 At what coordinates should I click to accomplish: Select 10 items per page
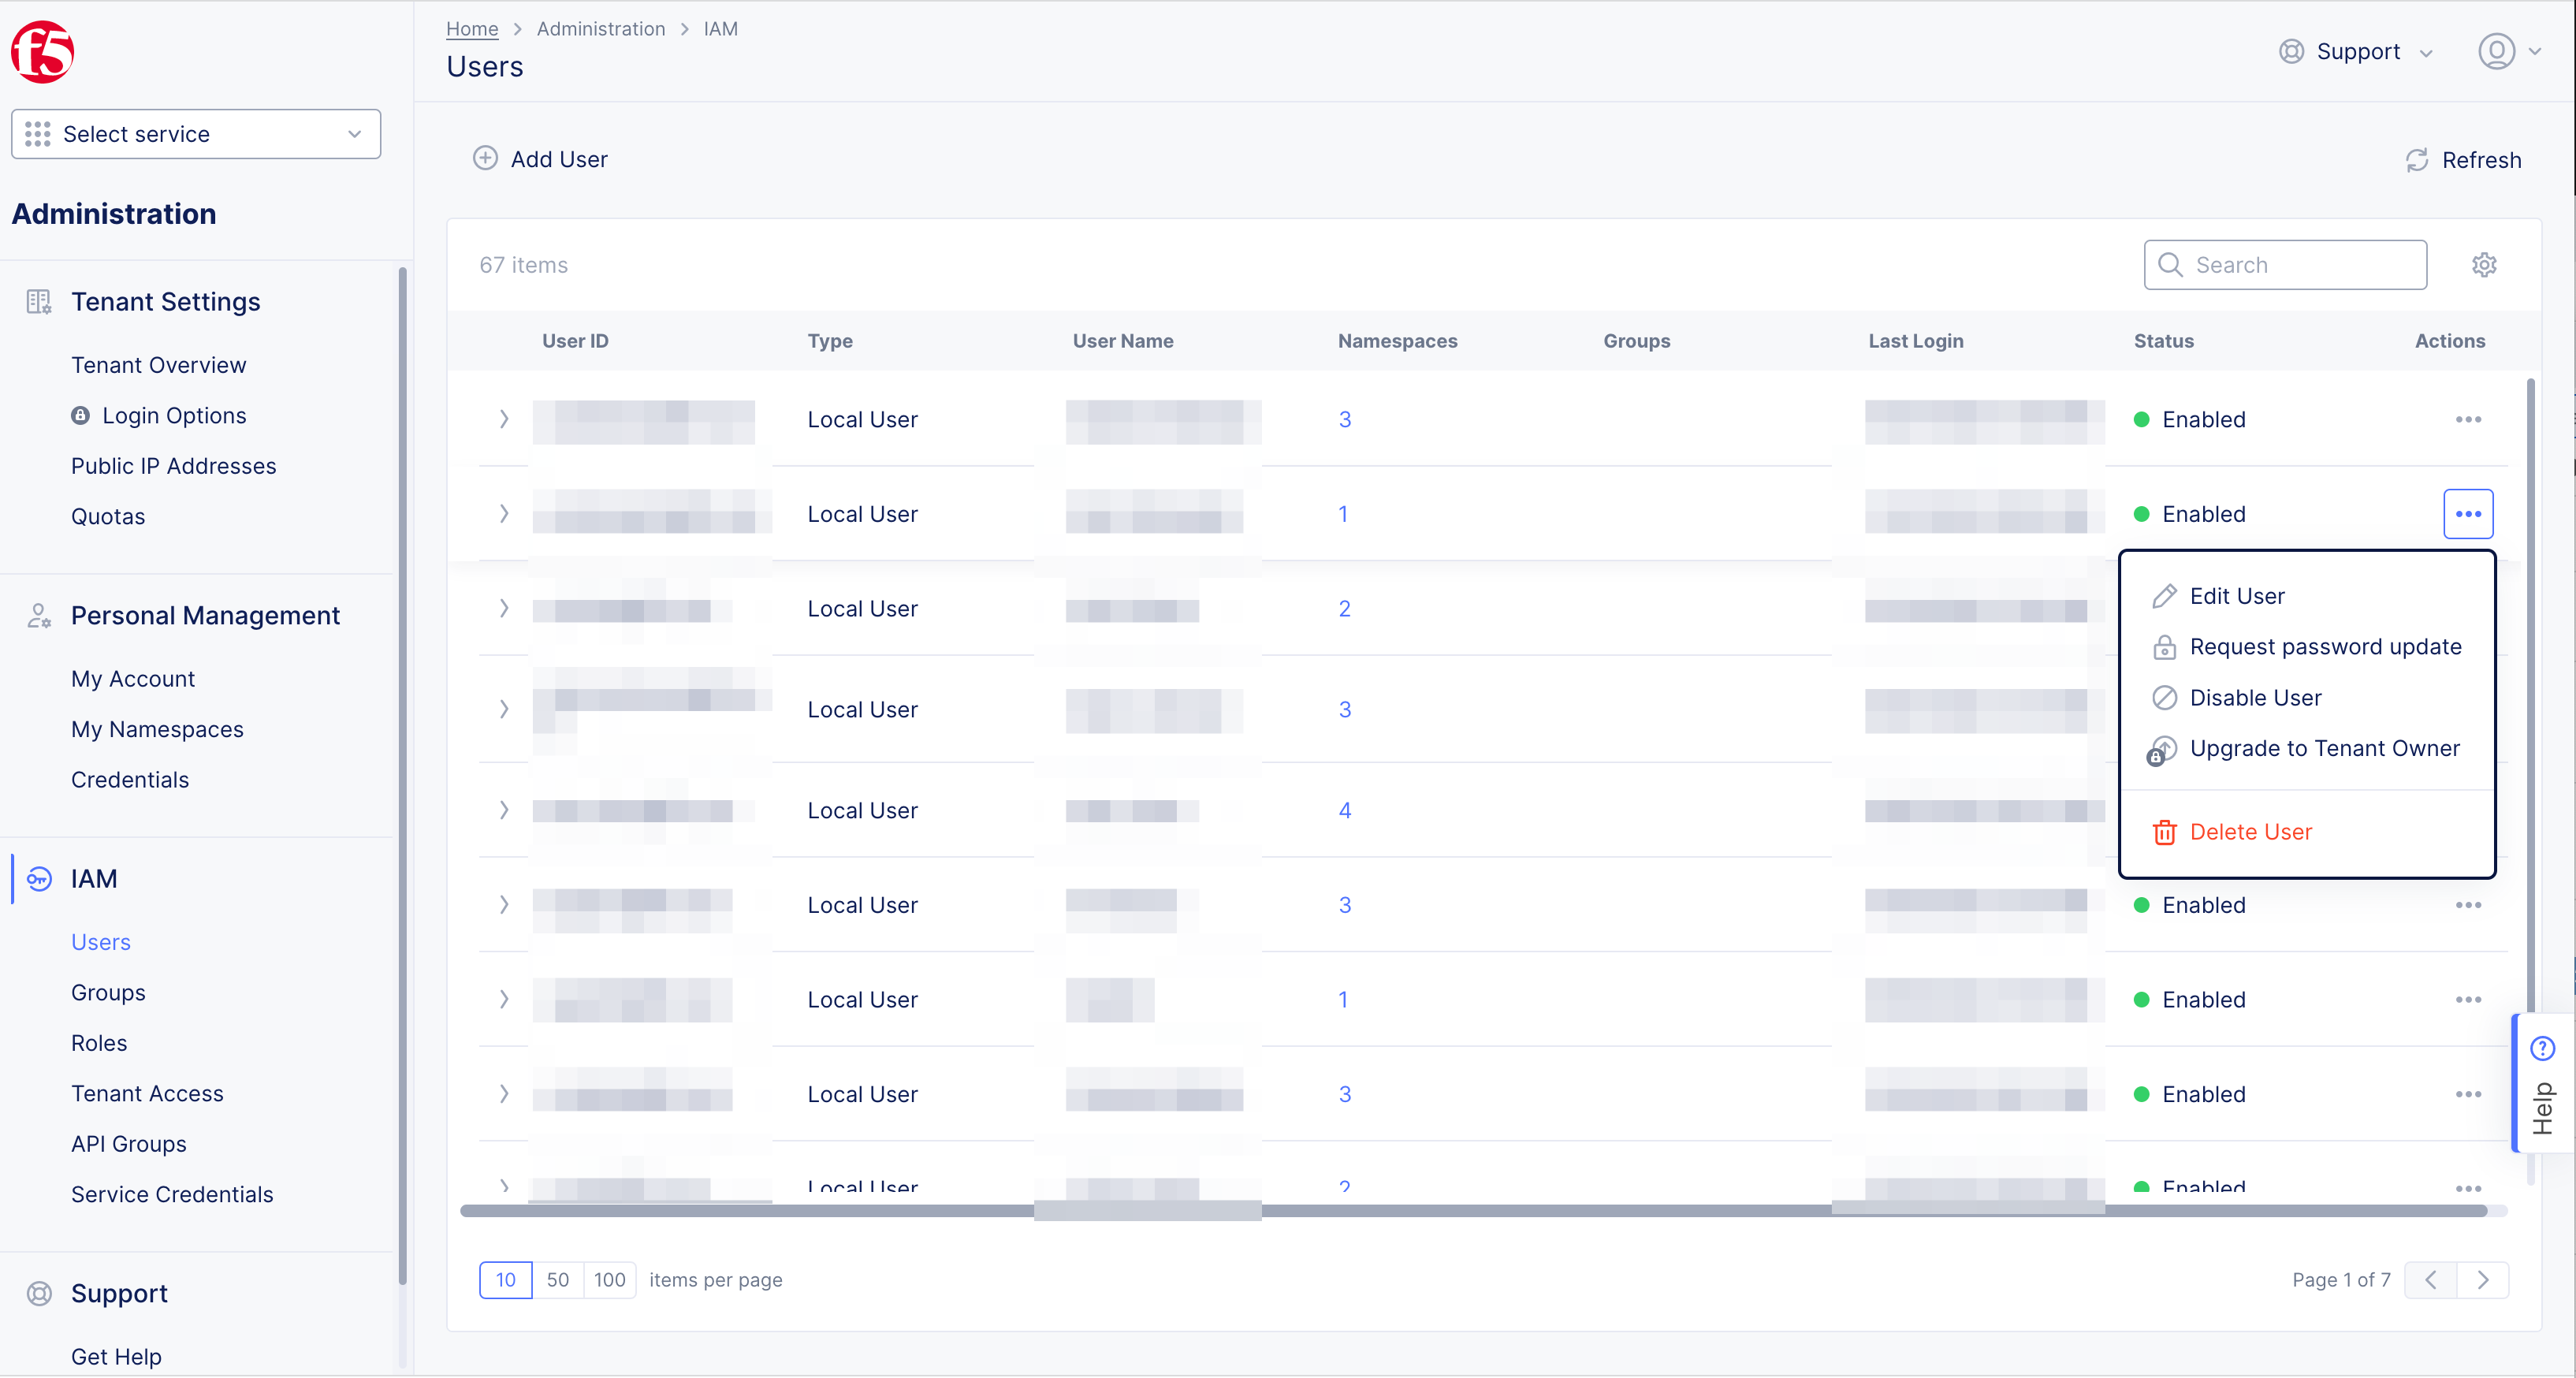[x=505, y=1280]
